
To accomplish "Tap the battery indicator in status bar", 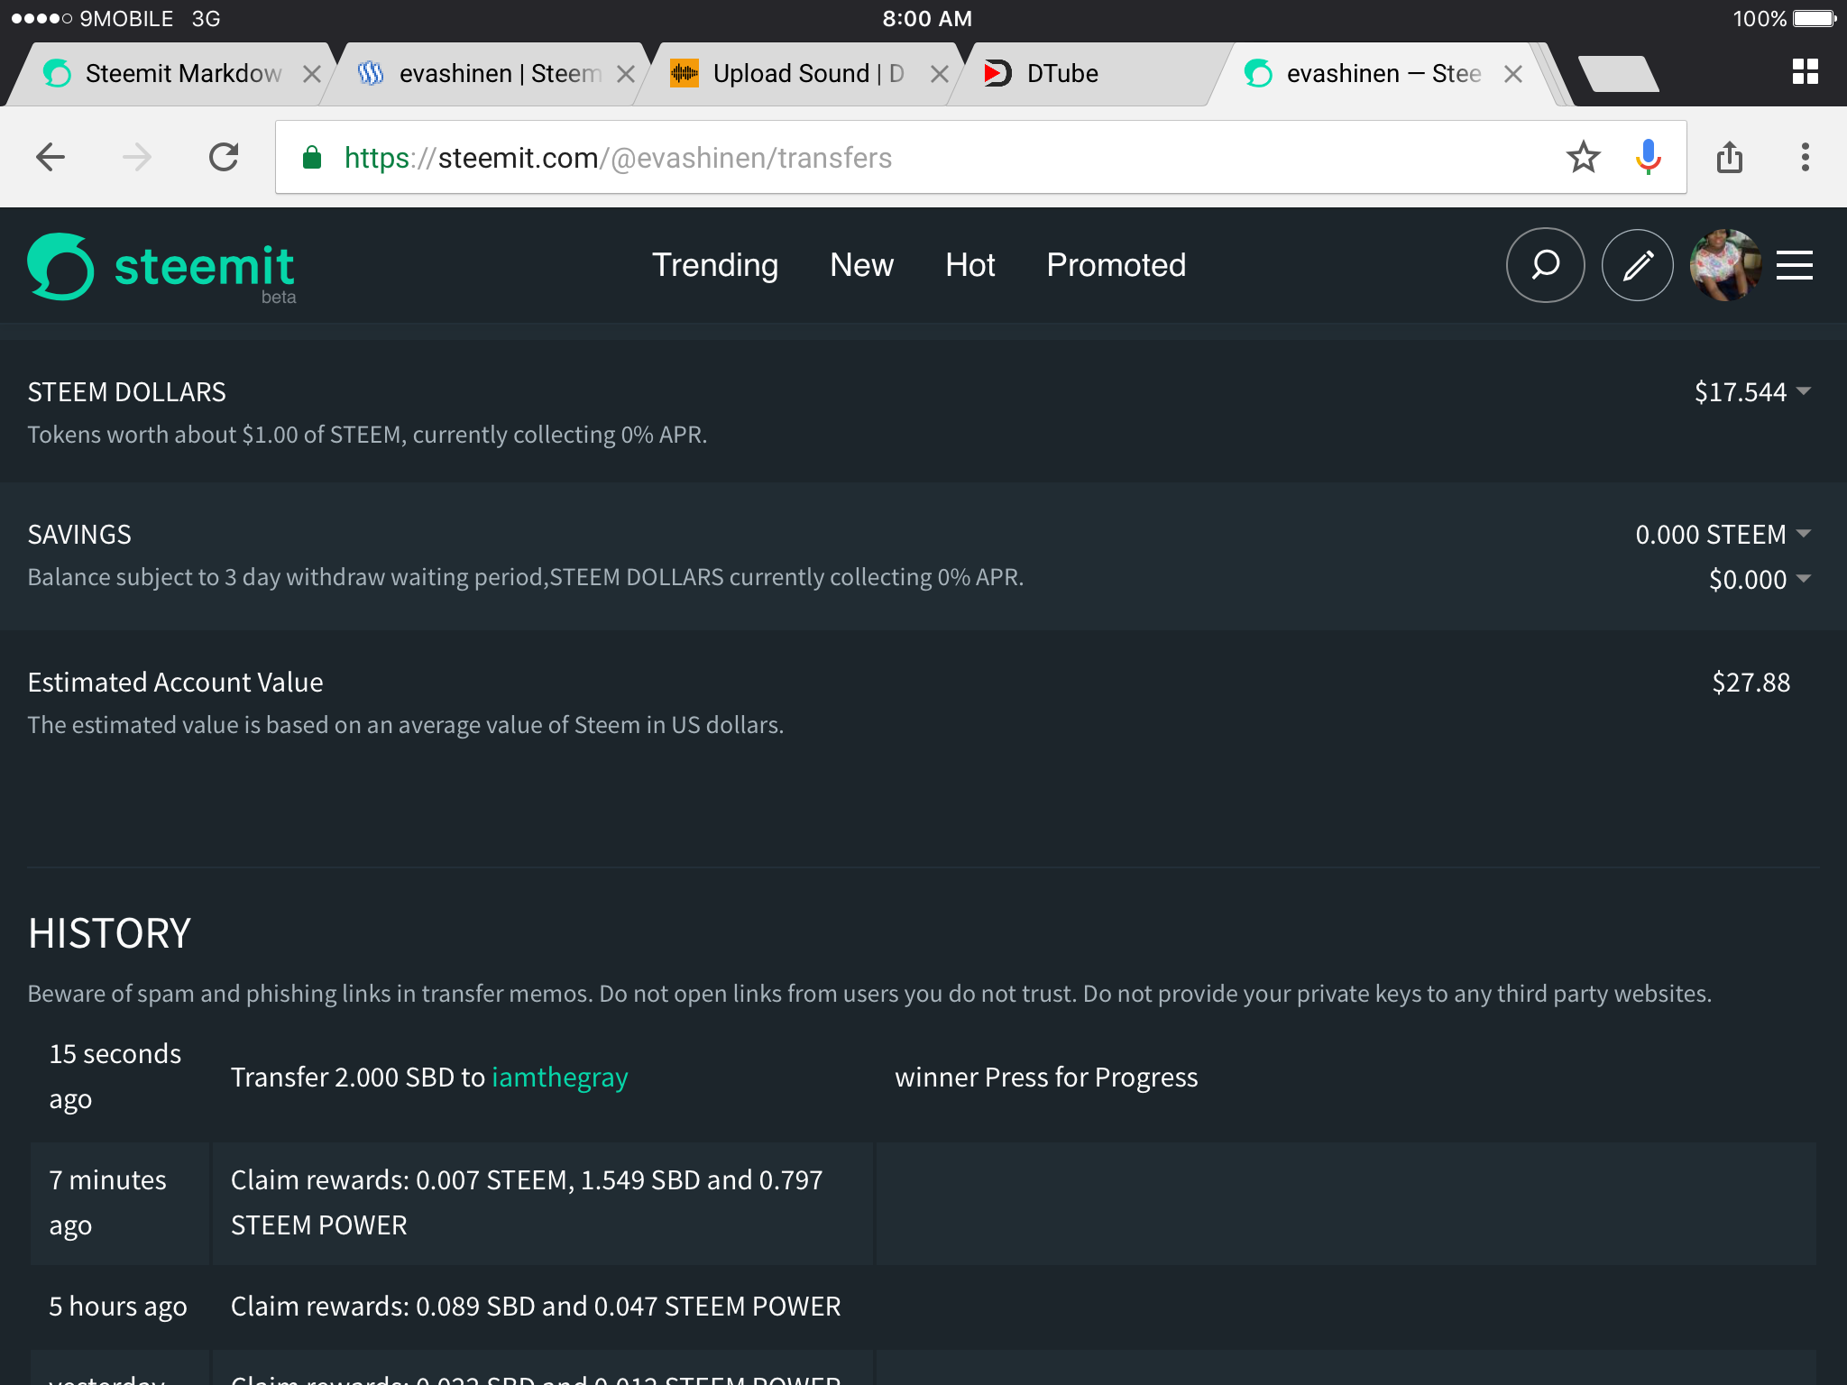I will click(1814, 19).
